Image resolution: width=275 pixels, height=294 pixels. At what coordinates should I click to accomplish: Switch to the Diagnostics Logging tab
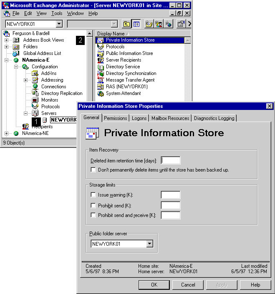(214, 118)
